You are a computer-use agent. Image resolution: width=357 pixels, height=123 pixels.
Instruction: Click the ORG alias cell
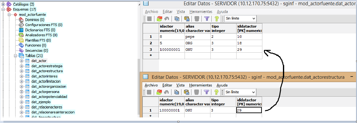198,43
